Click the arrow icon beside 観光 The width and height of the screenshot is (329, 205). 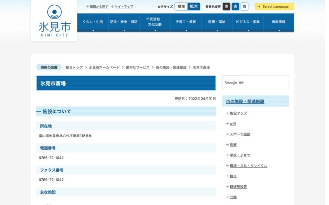click(227, 176)
